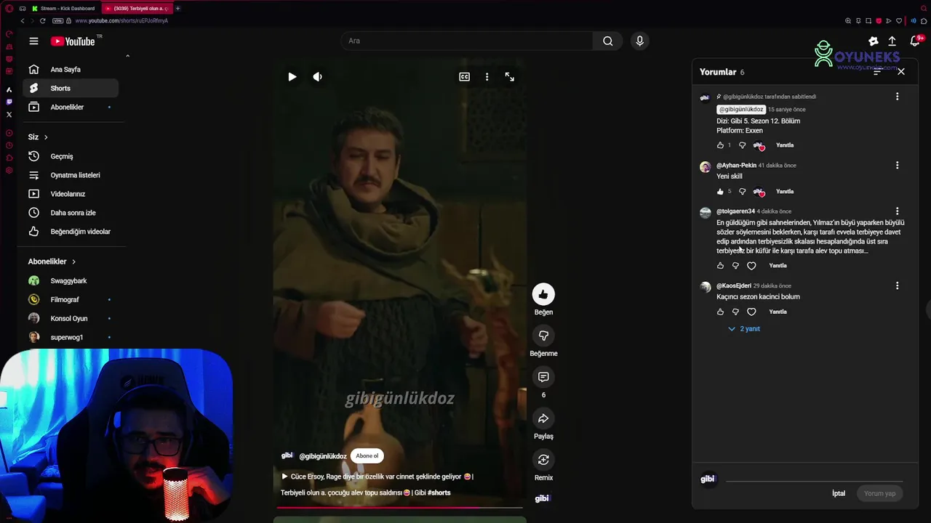
Task: Open the Twitch icon in the browser sidebar
Action: tap(9, 102)
